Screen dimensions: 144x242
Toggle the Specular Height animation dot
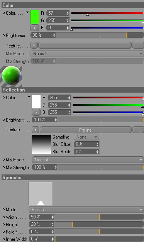(x=4, y=224)
